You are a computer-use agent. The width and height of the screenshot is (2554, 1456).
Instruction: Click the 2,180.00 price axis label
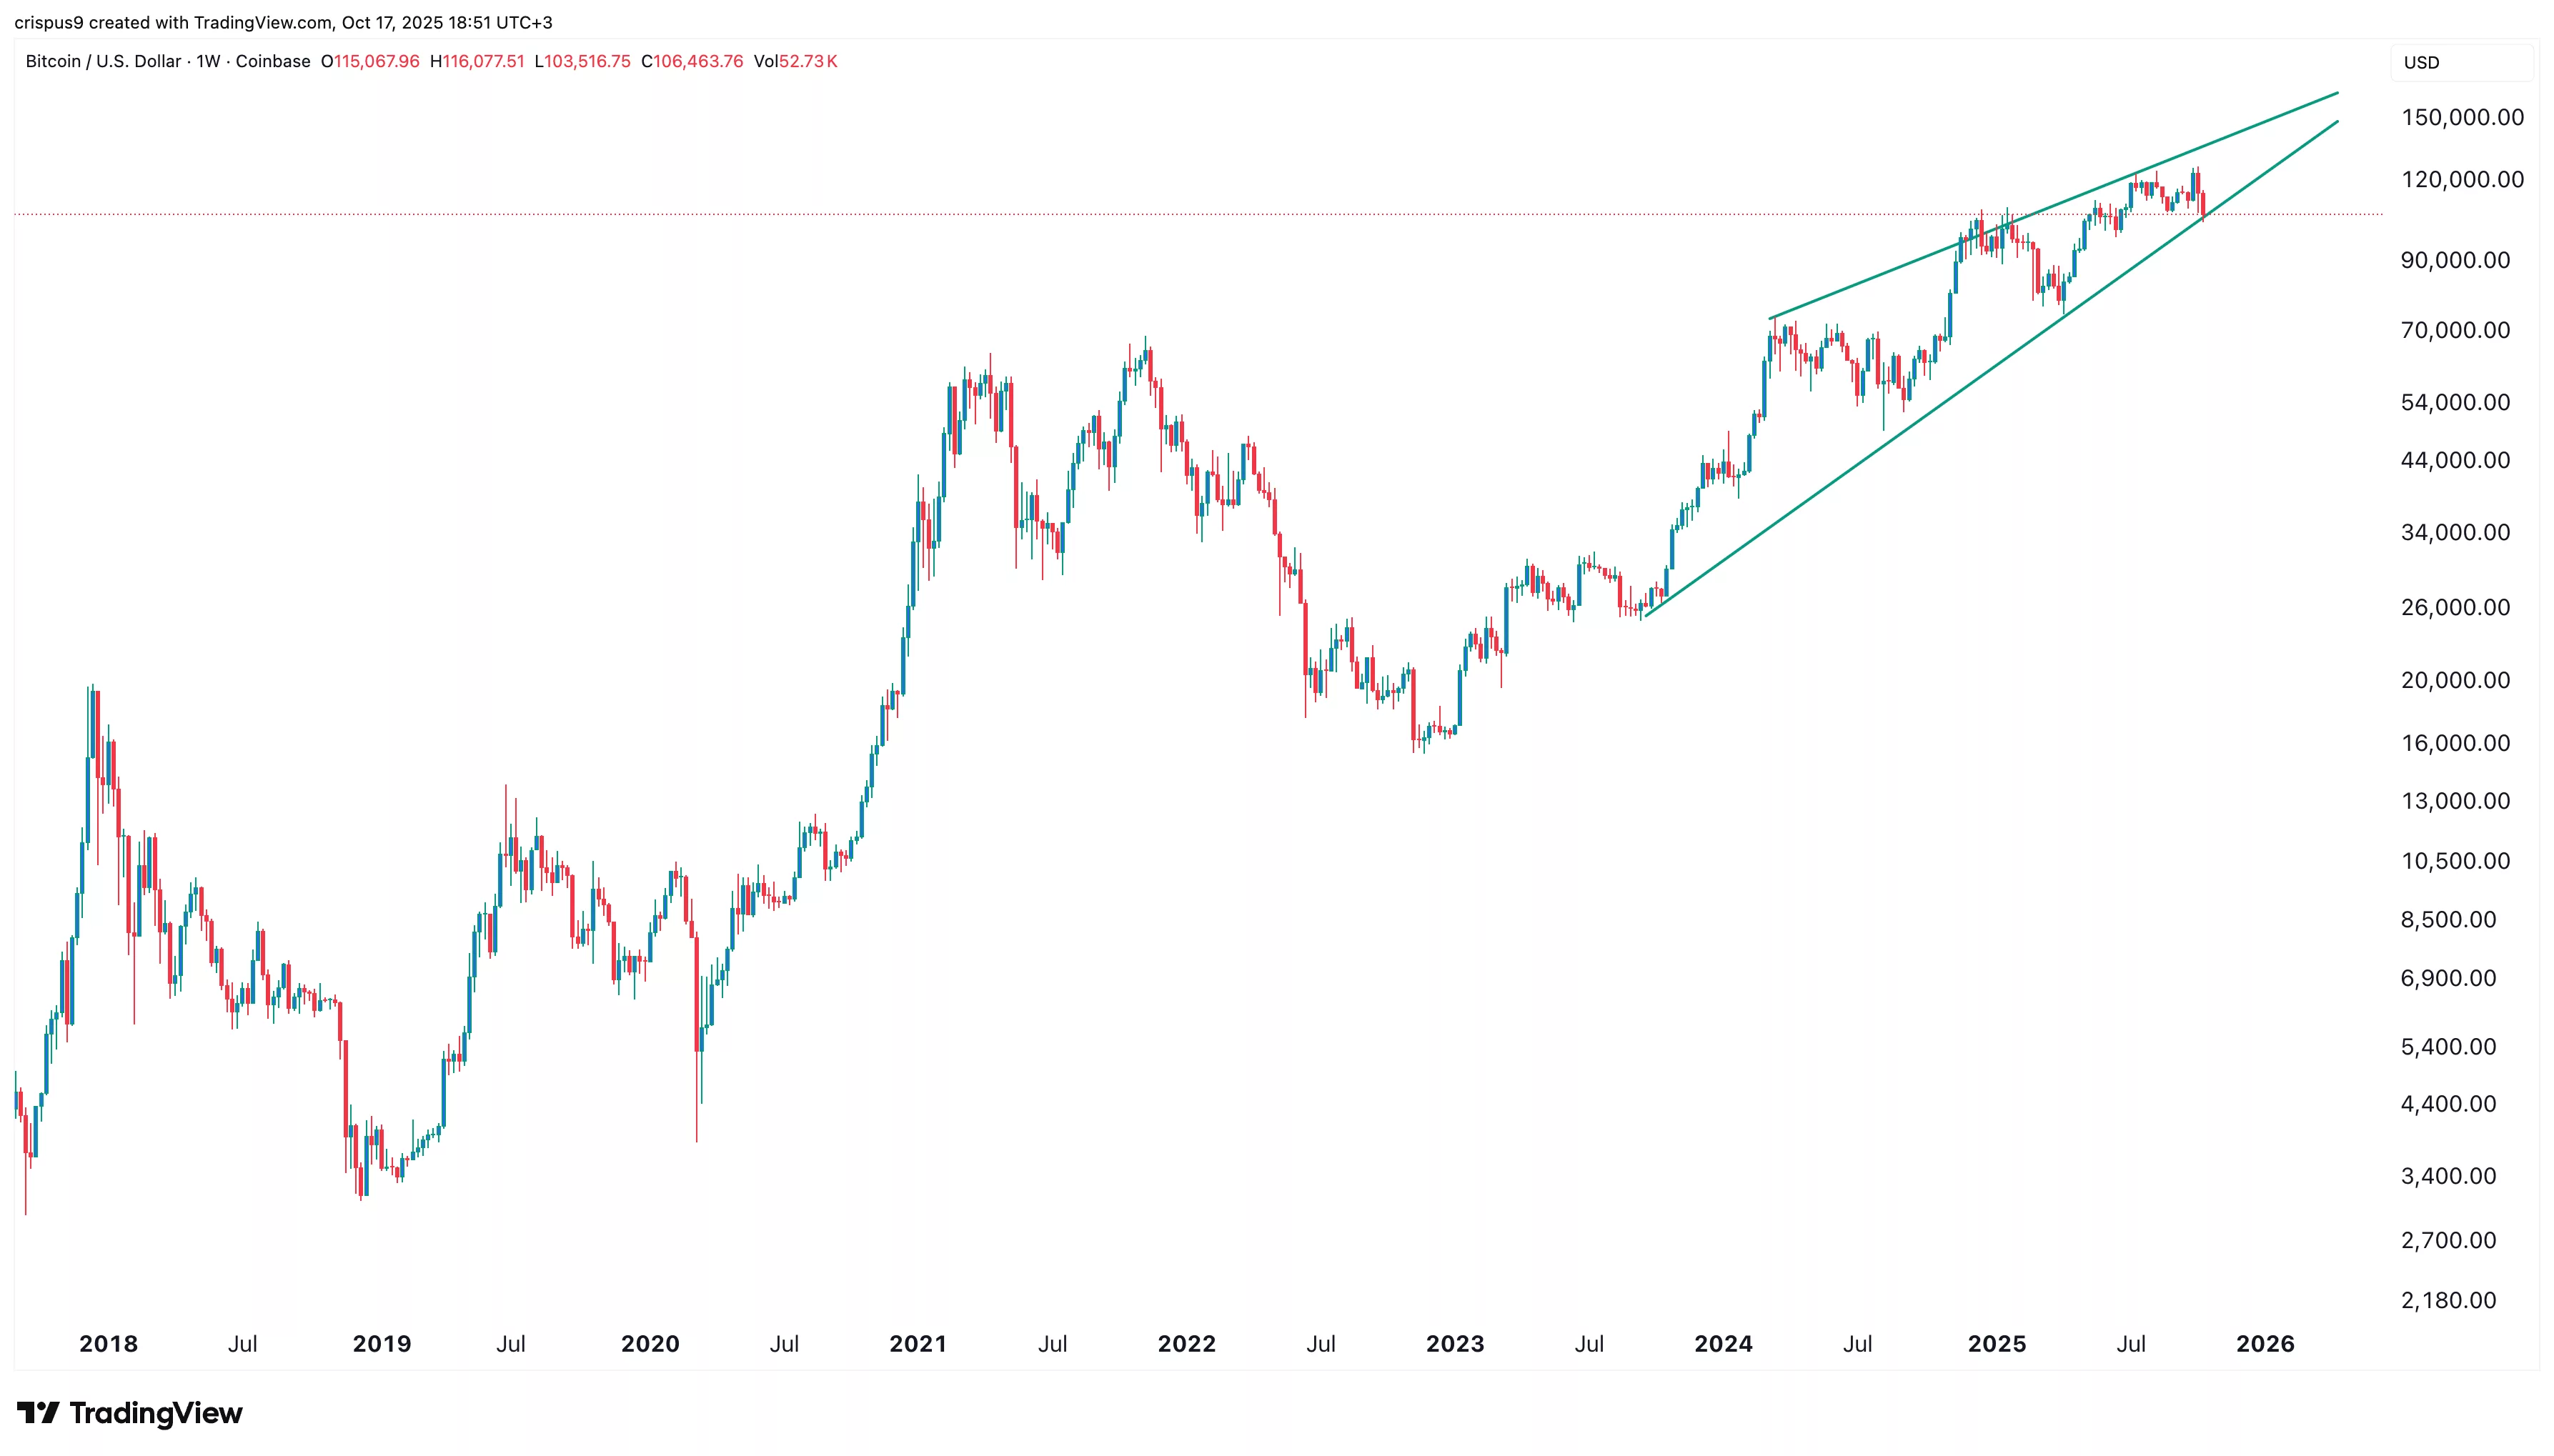2448,1300
